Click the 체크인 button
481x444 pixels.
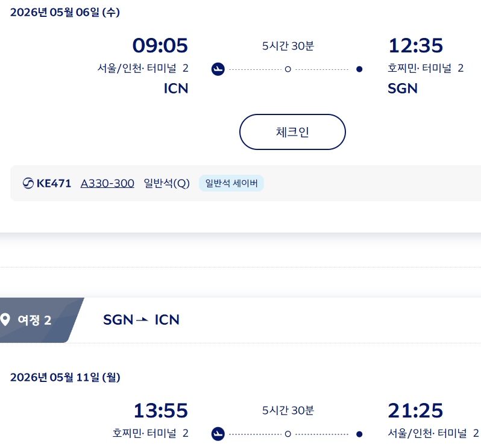pos(292,132)
